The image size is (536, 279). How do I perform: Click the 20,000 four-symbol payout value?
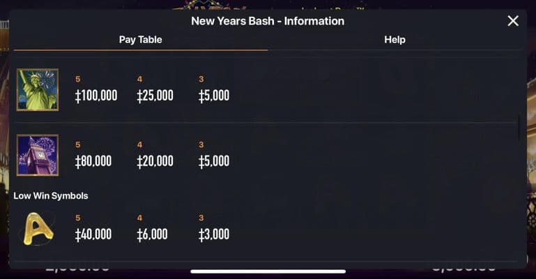[155, 161]
